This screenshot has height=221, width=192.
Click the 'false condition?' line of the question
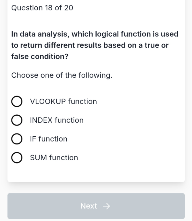[40, 56]
